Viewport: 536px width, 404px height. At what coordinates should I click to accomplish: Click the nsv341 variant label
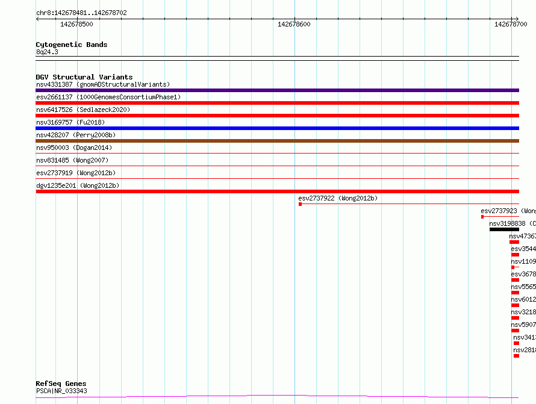pyautogui.click(x=525, y=337)
